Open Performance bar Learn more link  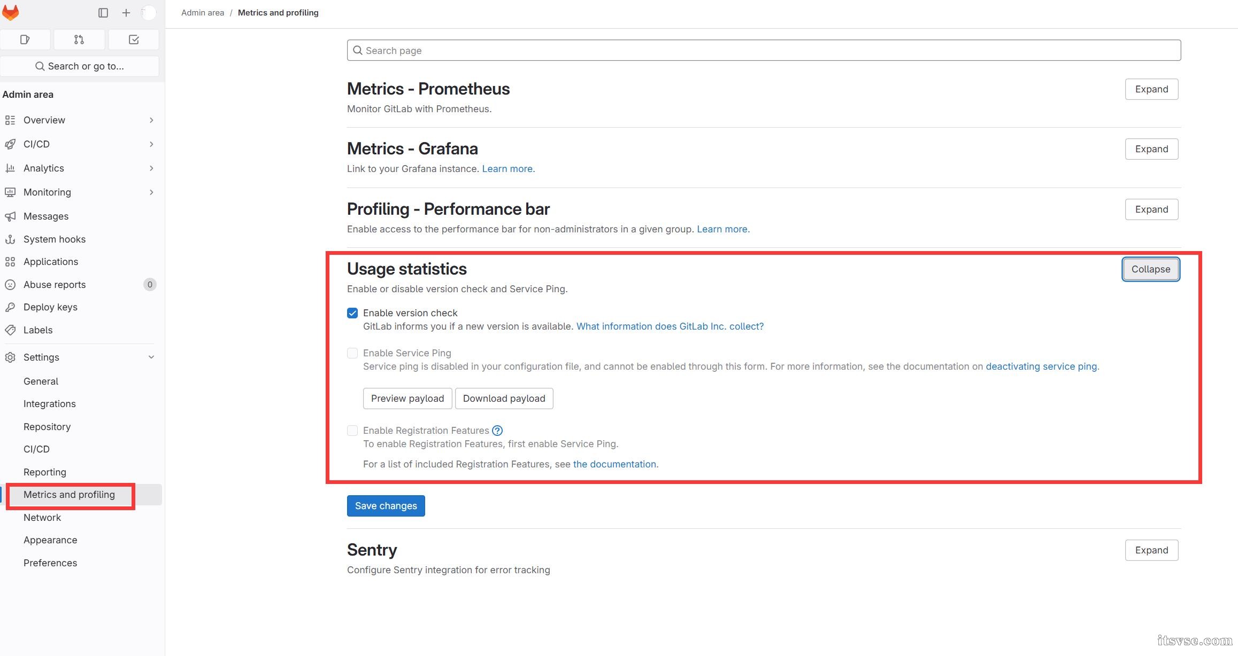723,229
